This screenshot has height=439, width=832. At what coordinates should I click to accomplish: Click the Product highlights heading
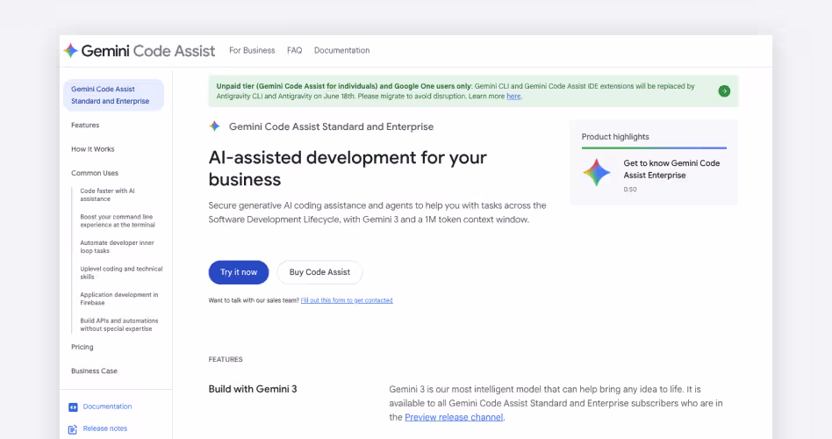(x=615, y=137)
